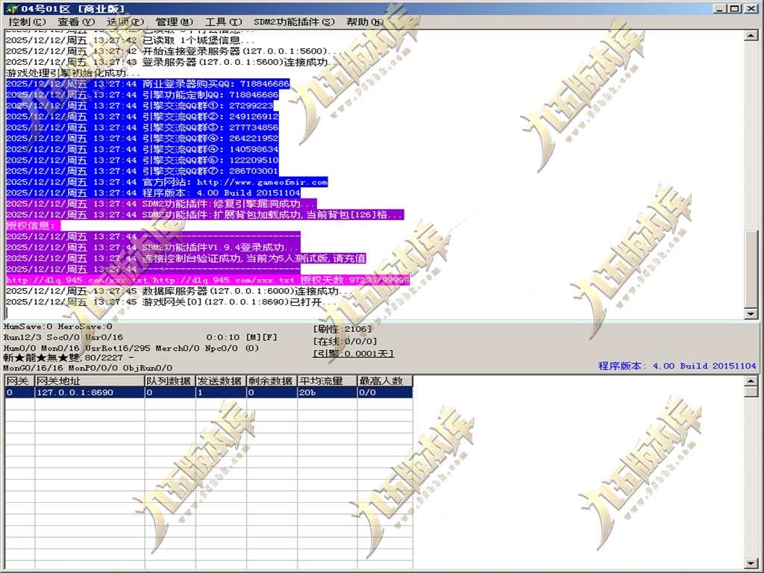Click the 平均流量 column header
Image resolution: width=764 pixels, height=573 pixels.
point(328,381)
